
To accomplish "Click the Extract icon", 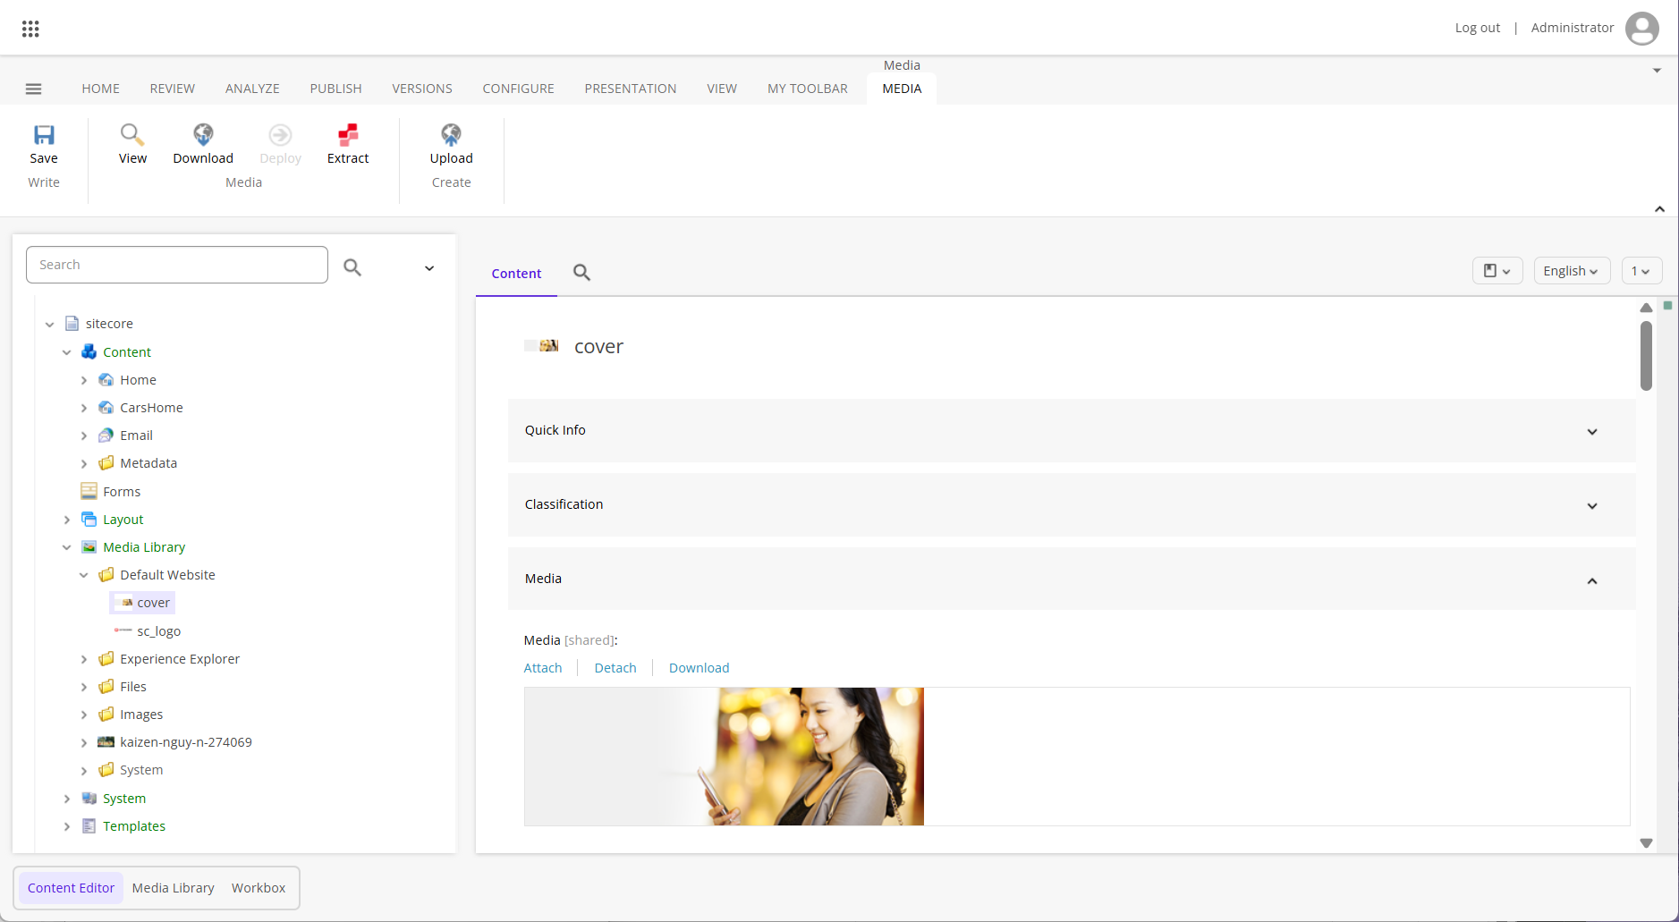I will (348, 134).
